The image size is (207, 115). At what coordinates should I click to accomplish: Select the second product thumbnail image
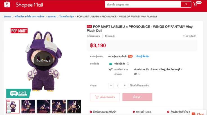[28, 107]
